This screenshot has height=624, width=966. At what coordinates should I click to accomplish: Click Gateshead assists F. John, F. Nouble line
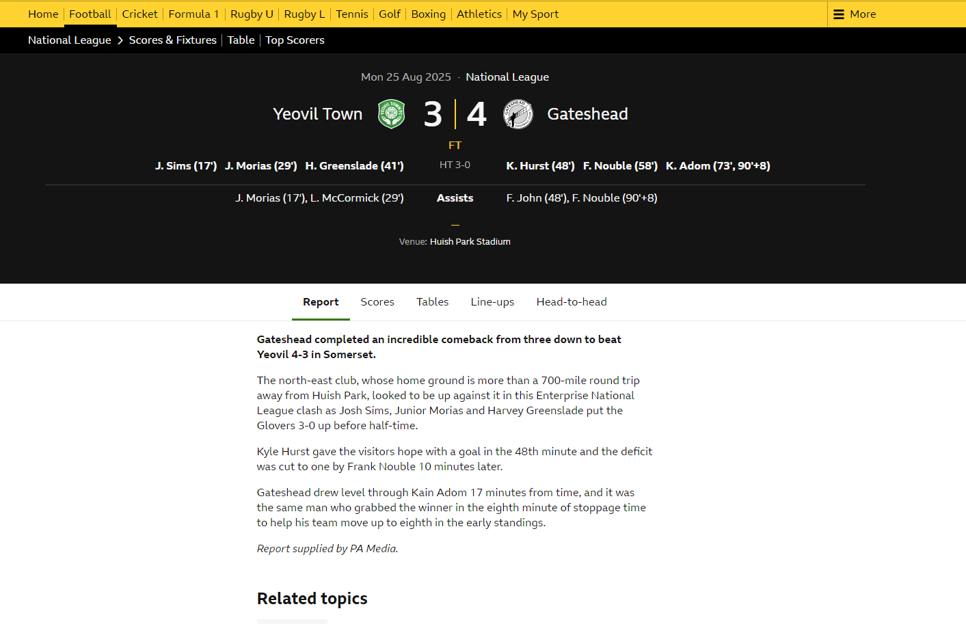[x=582, y=198]
